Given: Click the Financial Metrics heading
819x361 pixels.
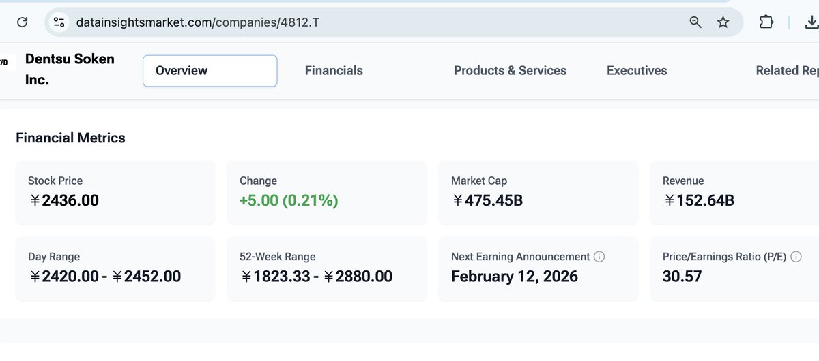Looking at the screenshot, I should tap(70, 138).
